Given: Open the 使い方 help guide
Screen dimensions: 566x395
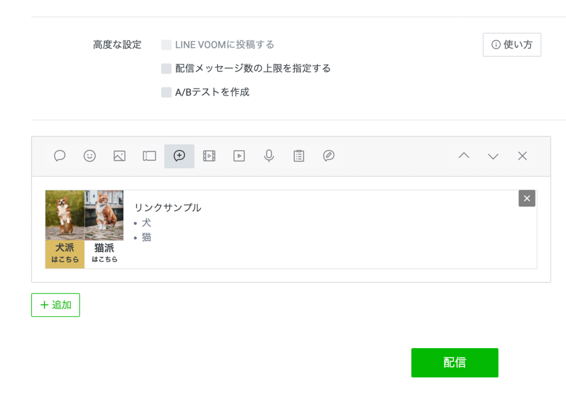Looking at the screenshot, I should click(x=512, y=45).
